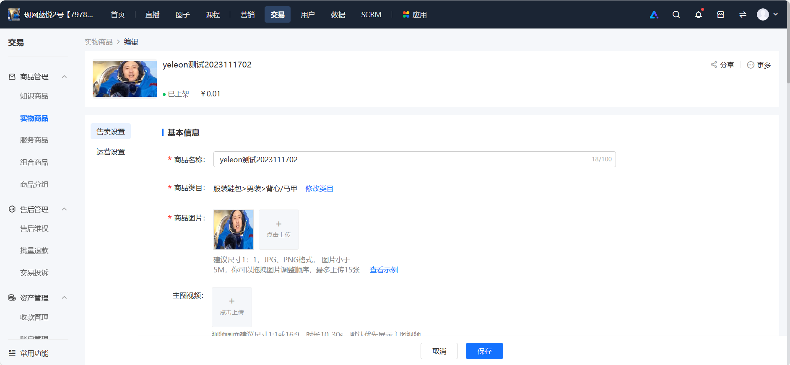Go to 售后维权 in sidebar
This screenshot has width=790, height=365.
34,228
